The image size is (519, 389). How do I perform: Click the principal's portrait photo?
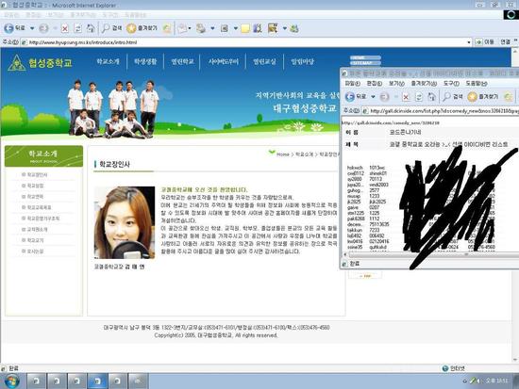125,223
